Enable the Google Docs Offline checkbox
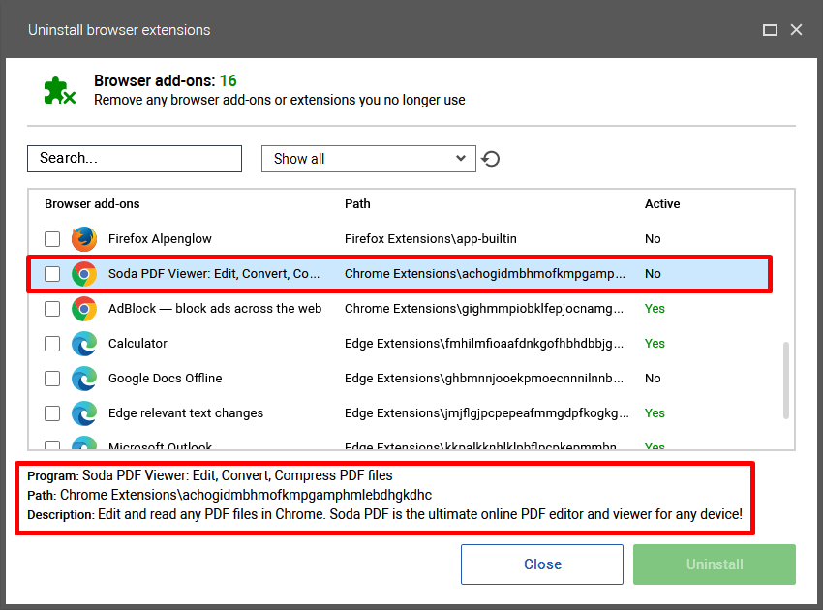 pos(52,379)
